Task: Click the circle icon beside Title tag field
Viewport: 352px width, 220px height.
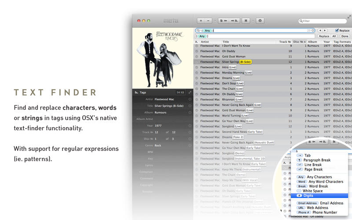Action: pos(190,106)
